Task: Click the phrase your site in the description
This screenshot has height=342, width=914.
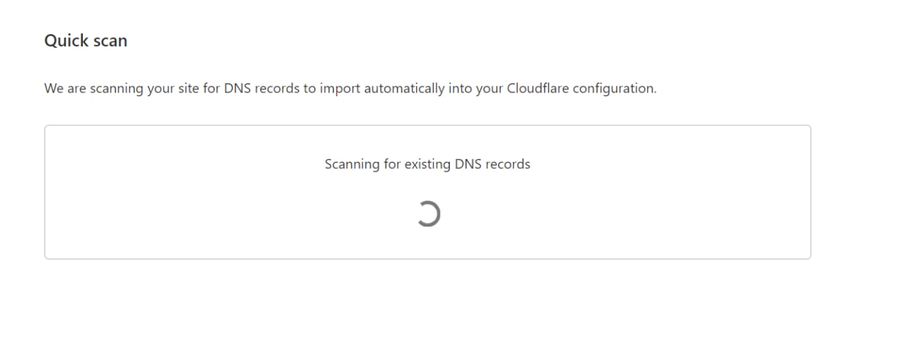Action: pos(179,90)
